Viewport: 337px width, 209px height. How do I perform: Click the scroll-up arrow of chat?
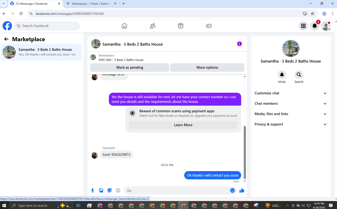click(x=245, y=77)
